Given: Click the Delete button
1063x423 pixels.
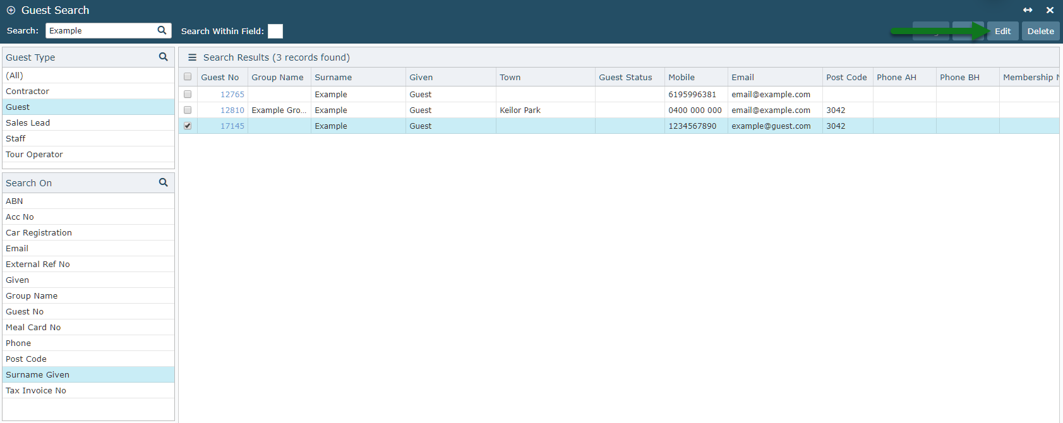Looking at the screenshot, I should pos(1040,31).
